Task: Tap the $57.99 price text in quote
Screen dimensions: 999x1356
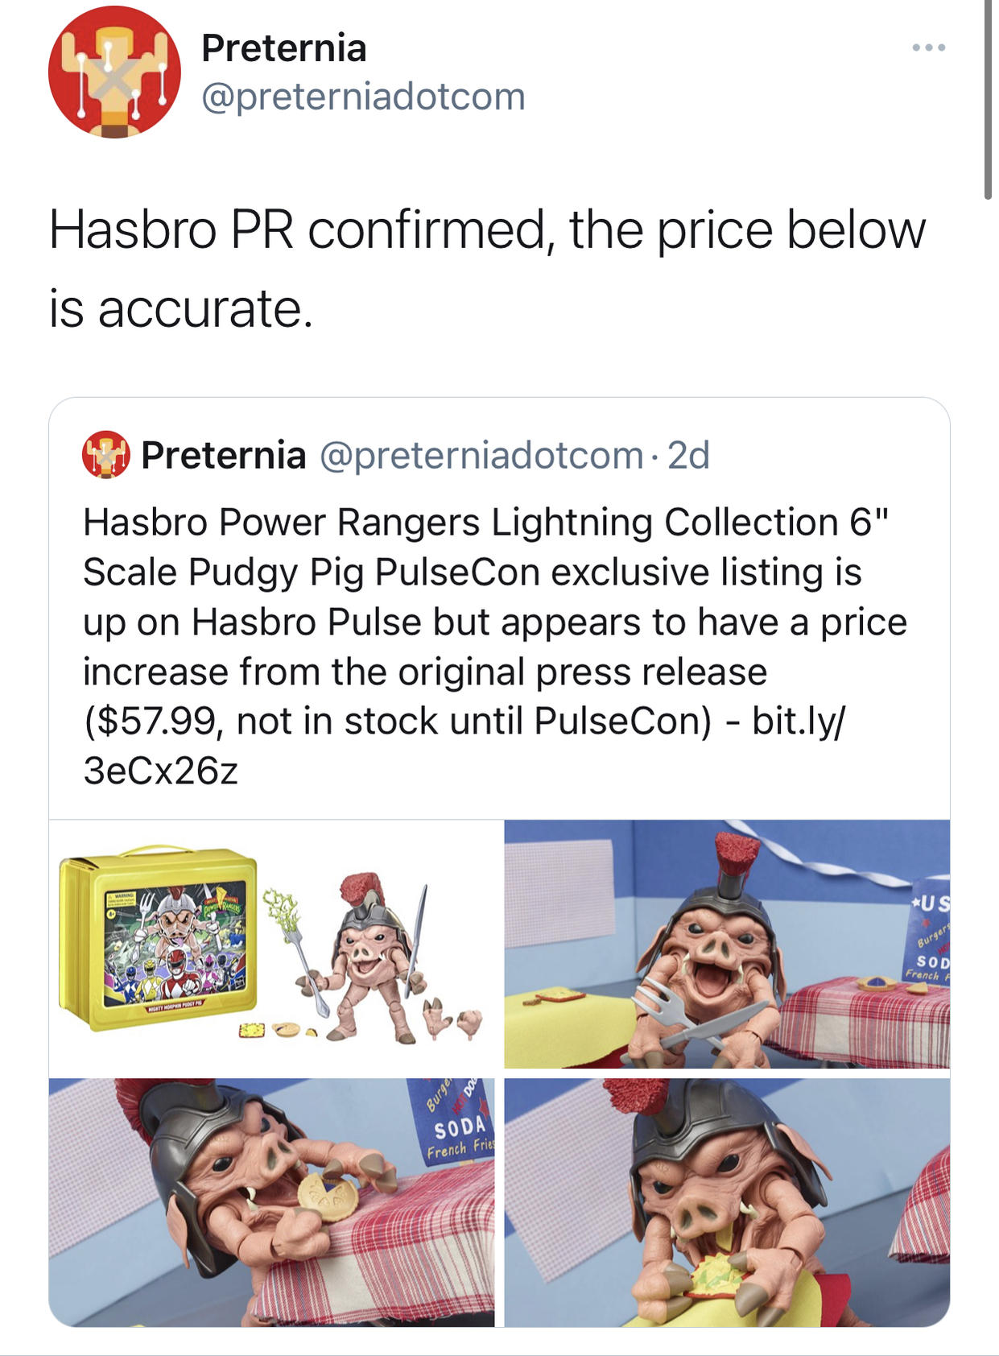Action: (x=151, y=721)
